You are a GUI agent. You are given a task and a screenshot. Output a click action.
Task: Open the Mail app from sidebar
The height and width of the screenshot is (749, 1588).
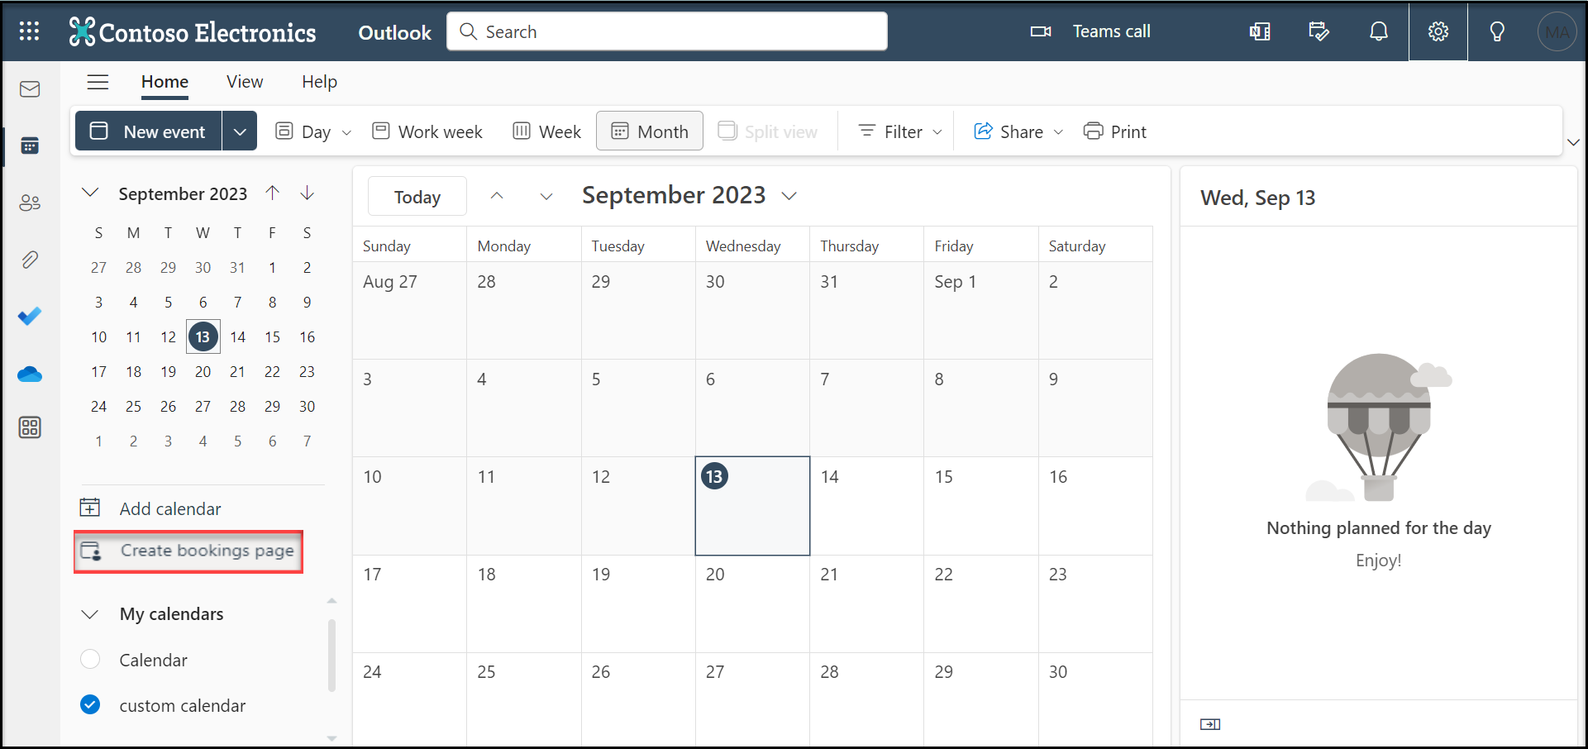coord(30,89)
